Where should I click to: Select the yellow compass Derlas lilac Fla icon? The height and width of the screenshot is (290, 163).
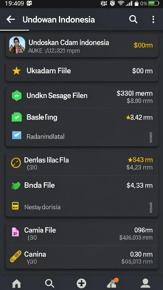click(16, 163)
